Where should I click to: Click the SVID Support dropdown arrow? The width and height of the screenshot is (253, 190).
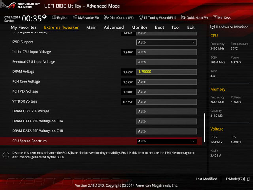(x=193, y=42)
